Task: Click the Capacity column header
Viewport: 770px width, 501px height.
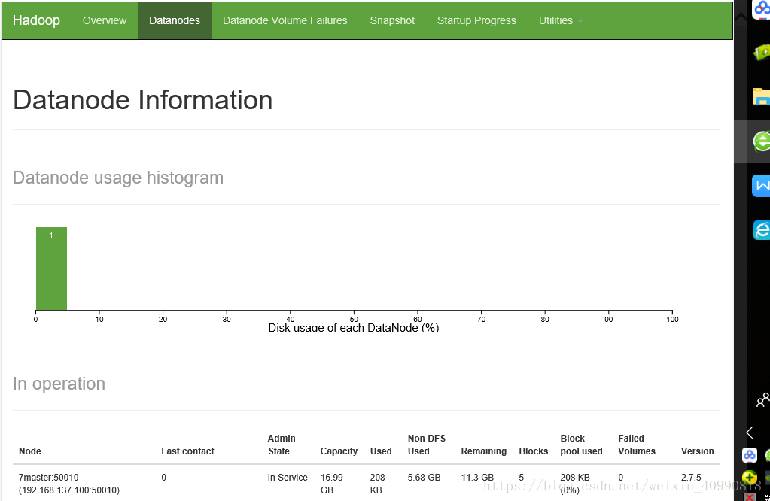Action: [x=339, y=451]
